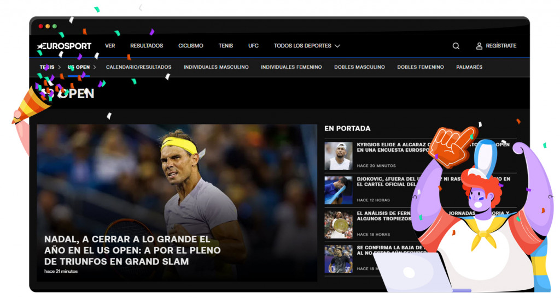Open the VER menu item
This screenshot has height=299, width=560.
(110, 46)
